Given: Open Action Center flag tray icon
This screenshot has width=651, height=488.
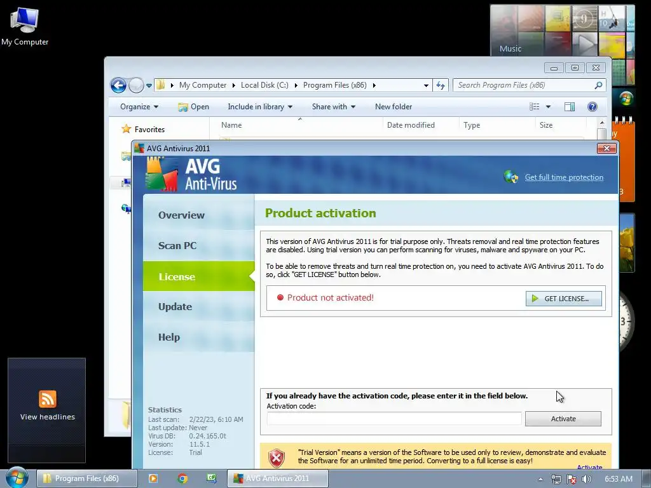Looking at the screenshot, I should pos(572,479).
